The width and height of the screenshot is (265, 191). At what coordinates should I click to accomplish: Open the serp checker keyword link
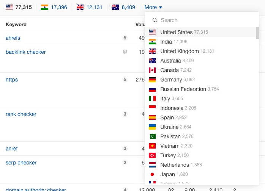coord(21,163)
